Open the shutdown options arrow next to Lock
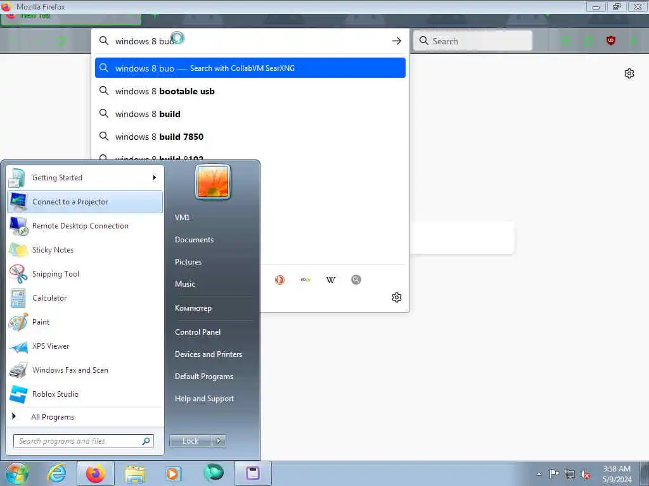649x486 pixels. 219,441
